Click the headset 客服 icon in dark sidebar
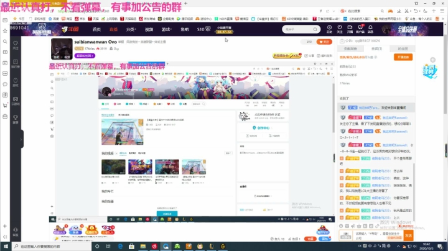The width and height of the screenshot is (448, 251). coord(16,232)
